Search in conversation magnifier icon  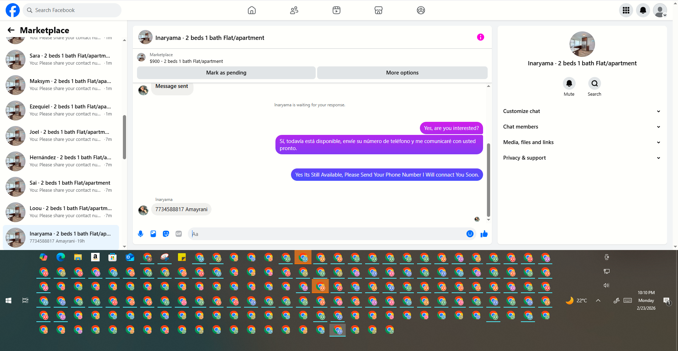click(595, 83)
